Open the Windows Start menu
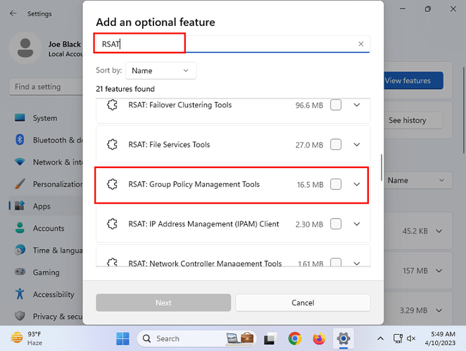Screen dimensions: 466x351 point(122,338)
